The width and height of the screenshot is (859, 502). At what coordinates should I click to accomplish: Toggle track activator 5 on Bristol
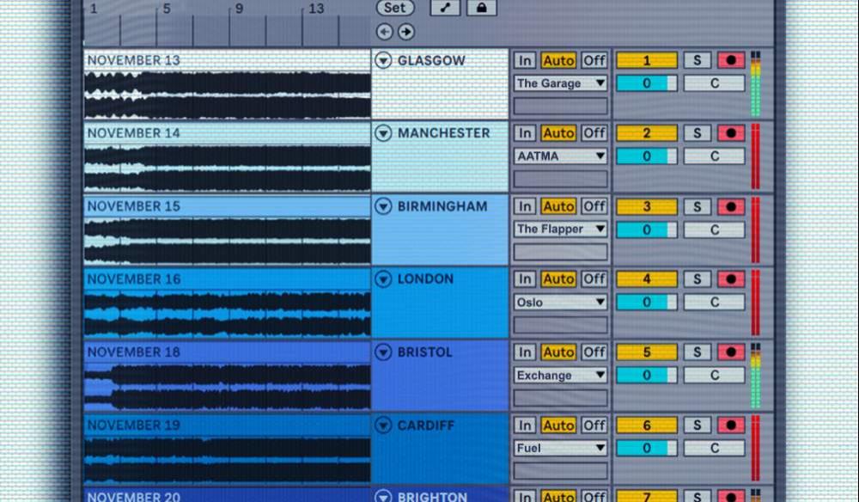647,352
